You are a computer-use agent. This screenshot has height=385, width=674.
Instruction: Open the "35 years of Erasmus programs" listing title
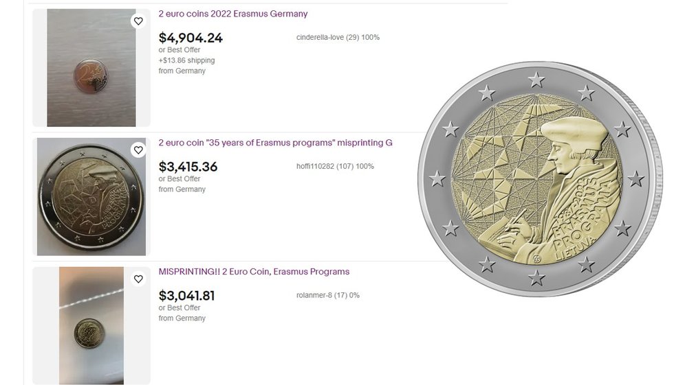(x=275, y=143)
